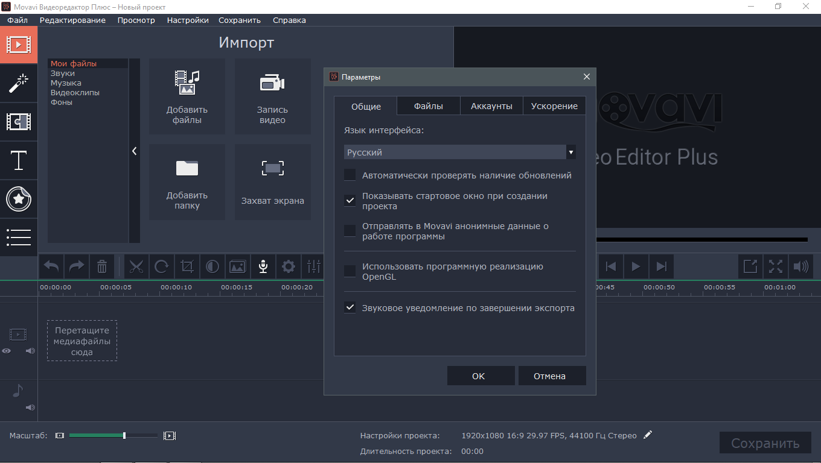
Task: Edit project settings with pencil icon
Action: point(648,435)
